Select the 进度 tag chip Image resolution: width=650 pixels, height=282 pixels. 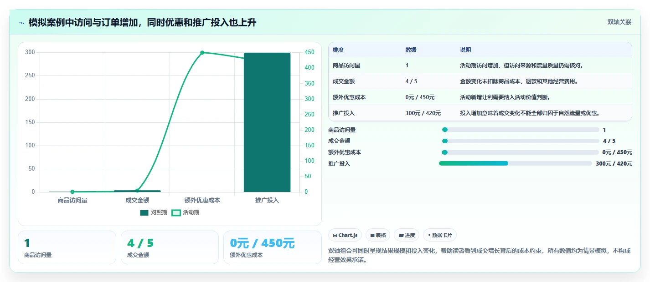coord(407,235)
